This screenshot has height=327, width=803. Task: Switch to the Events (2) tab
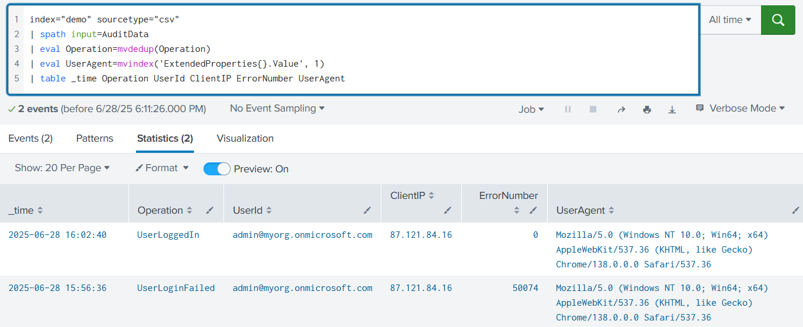30,139
